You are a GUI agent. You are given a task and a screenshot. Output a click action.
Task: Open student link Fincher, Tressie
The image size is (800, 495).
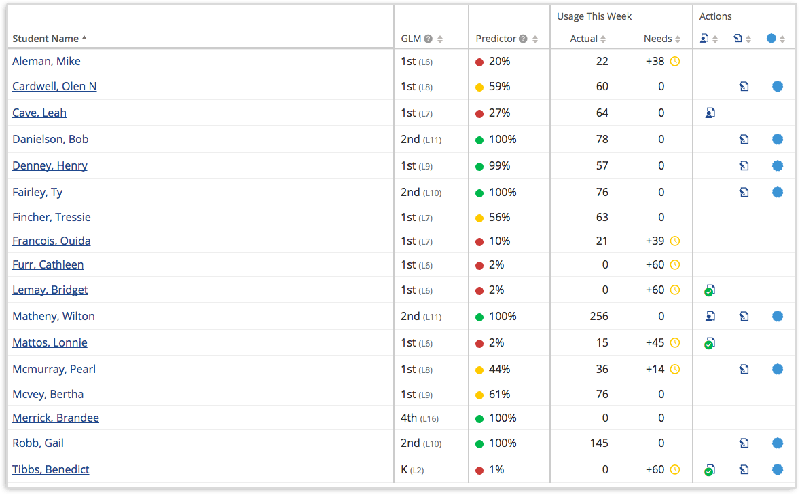coord(52,217)
